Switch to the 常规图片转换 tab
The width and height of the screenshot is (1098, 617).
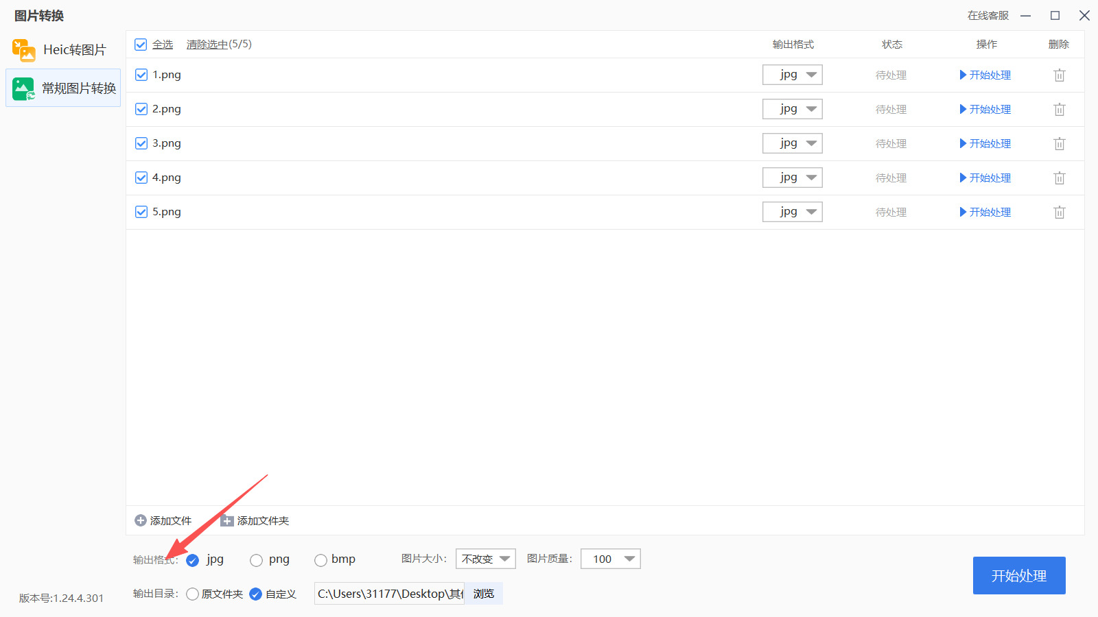pyautogui.click(x=63, y=88)
